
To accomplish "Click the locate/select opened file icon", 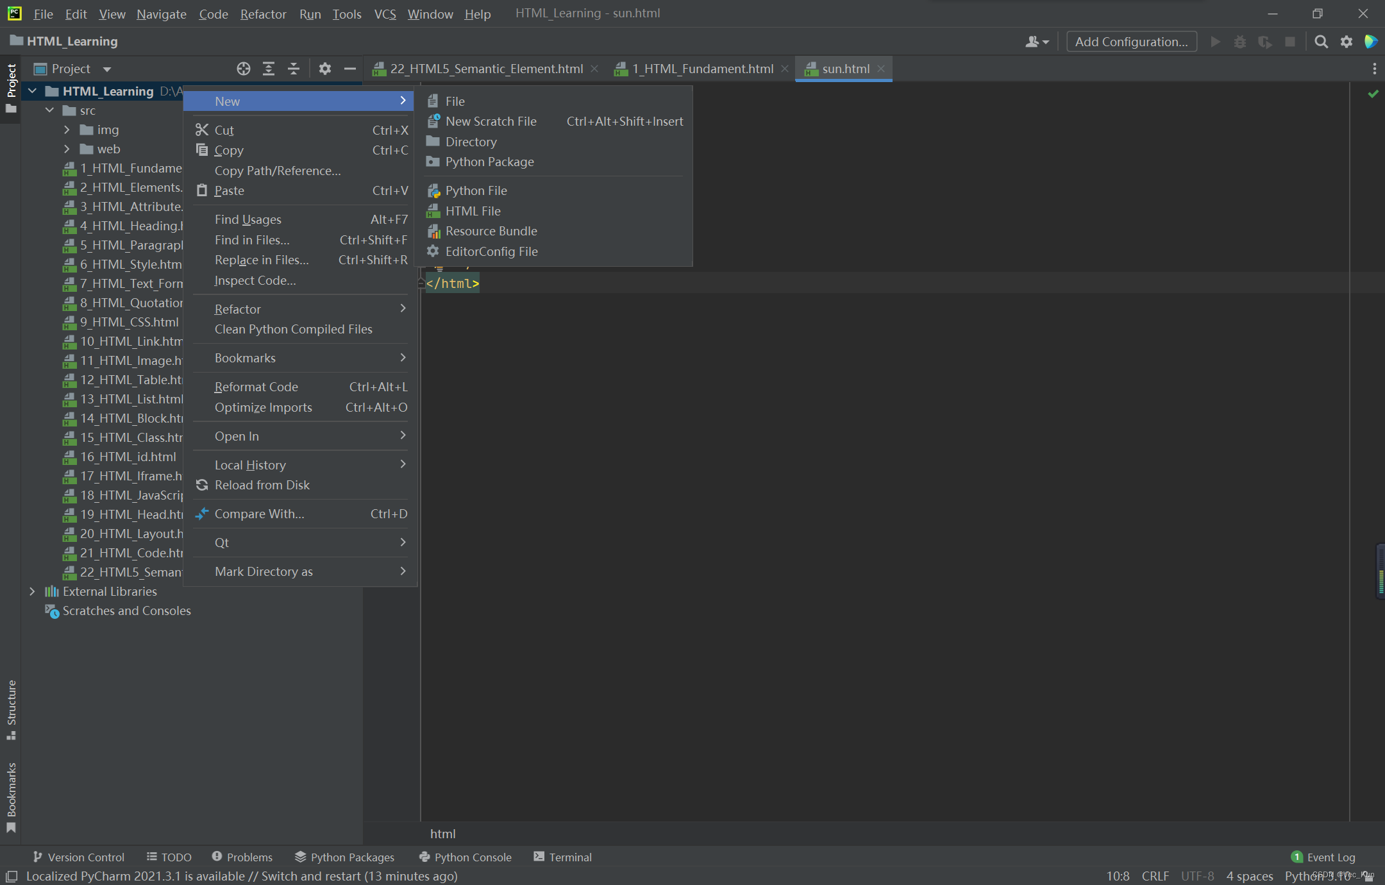I will 243,69.
